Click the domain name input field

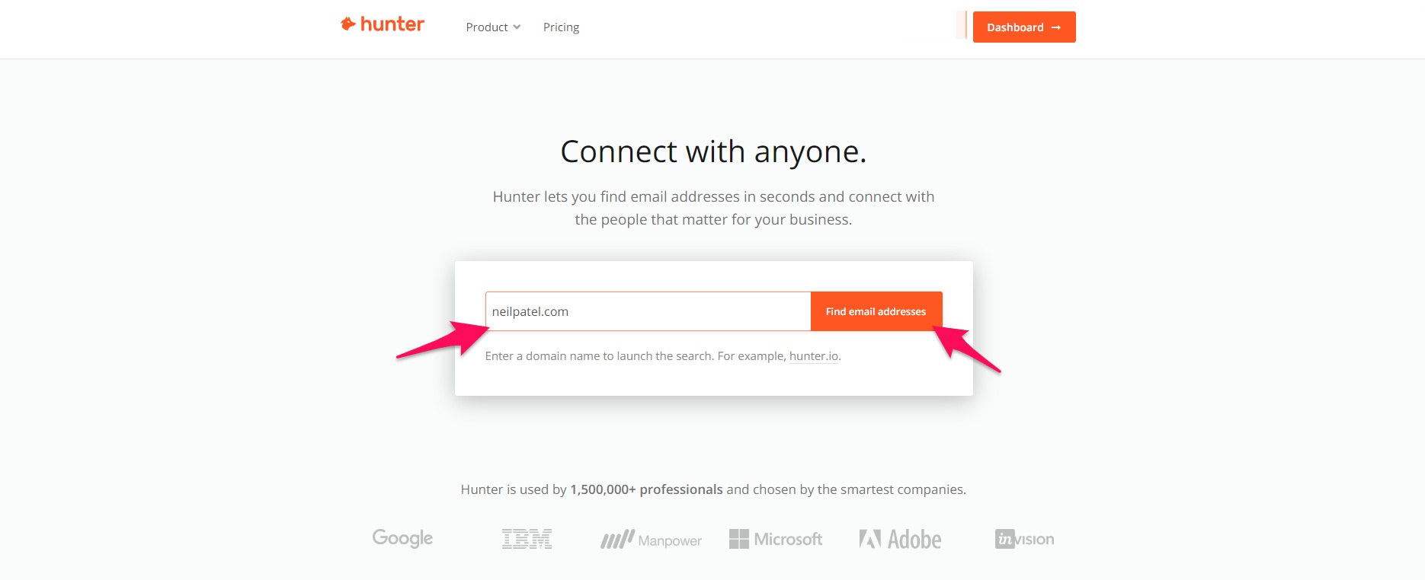point(648,311)
